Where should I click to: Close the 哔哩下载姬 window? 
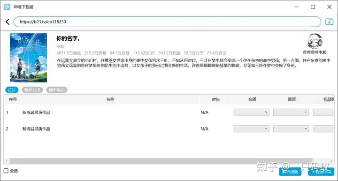[329, 7]
